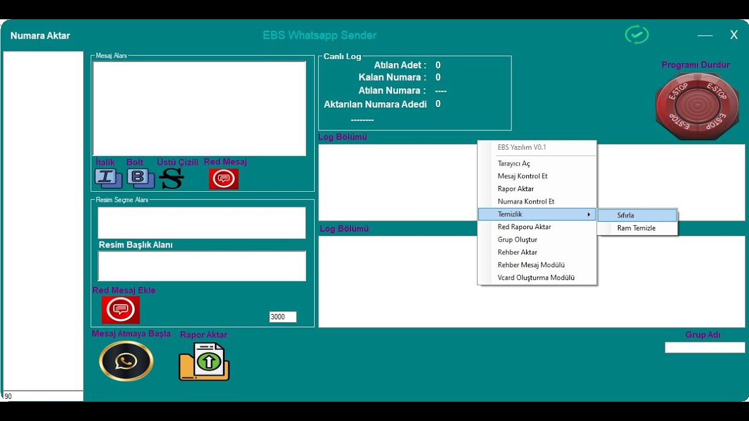
Task: Select Sıfırla in the submenu
Action: tap(637, 215)
